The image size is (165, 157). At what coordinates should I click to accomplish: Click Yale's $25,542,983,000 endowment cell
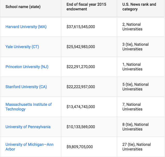(81, 47)
